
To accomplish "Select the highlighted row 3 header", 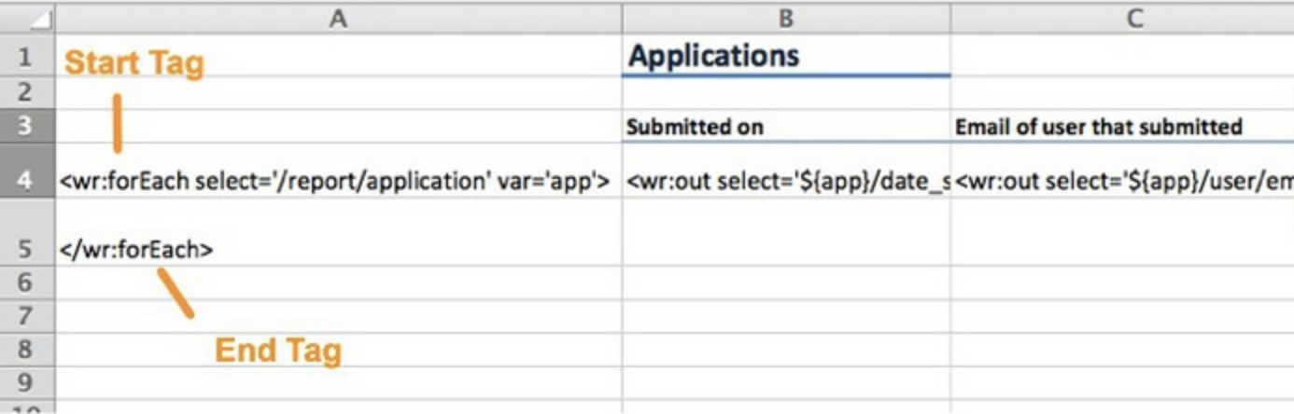I will point(26,126).
